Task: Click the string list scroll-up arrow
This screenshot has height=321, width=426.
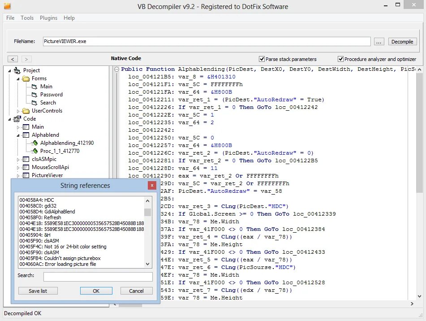Action: (x=147, y=201)
